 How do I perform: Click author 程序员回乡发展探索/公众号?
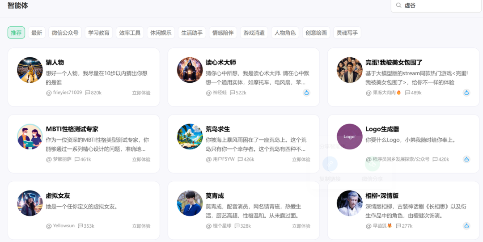[401, 159]
